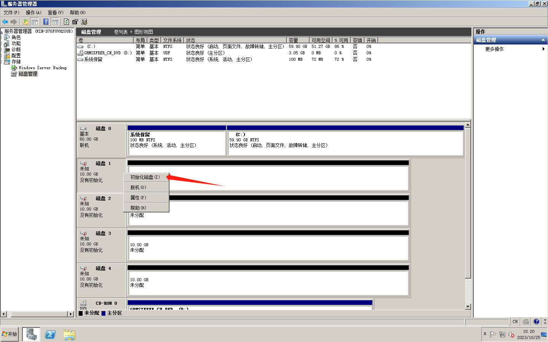
Task: Select the 配置 (Configuration) tree node
Action: tap(16, 55)
